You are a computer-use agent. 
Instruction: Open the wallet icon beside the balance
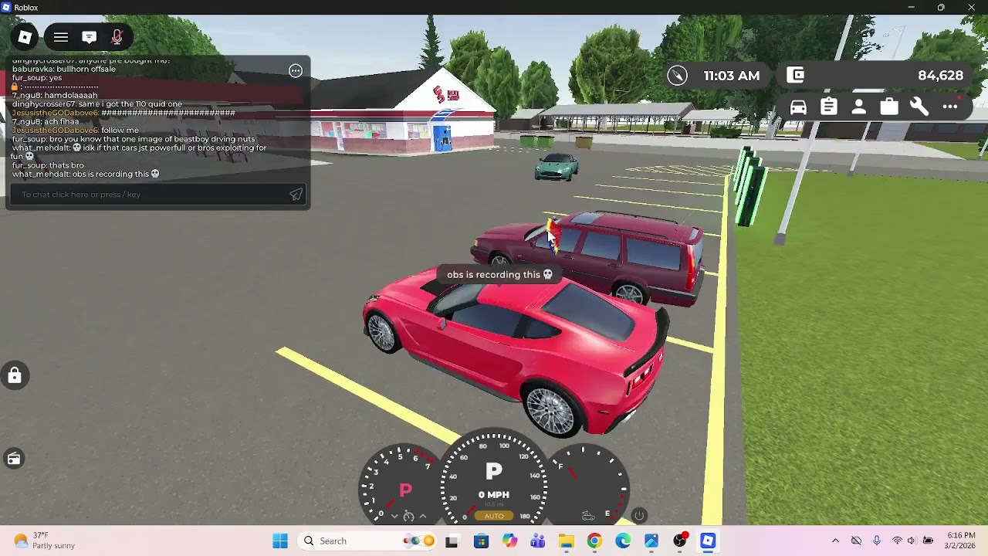pyautogui.click(x=795, y=75)
